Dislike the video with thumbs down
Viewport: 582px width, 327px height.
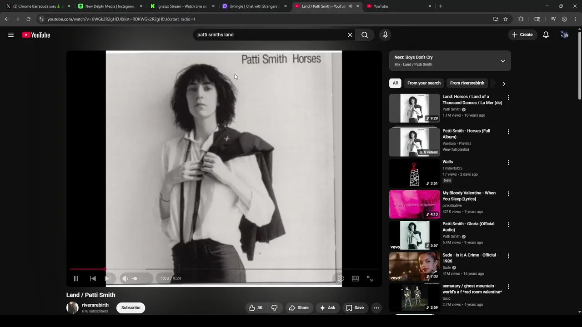(275, 308)
